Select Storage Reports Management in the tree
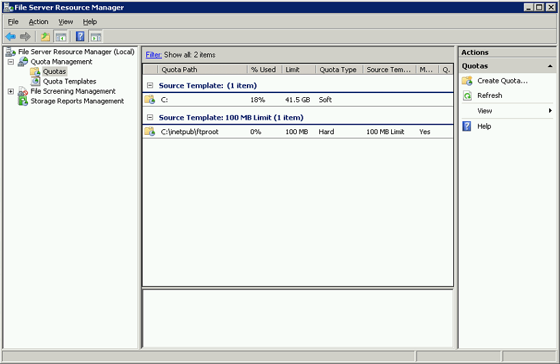The width and height of the screenshot is (560, 364). (x=77, y=101)
